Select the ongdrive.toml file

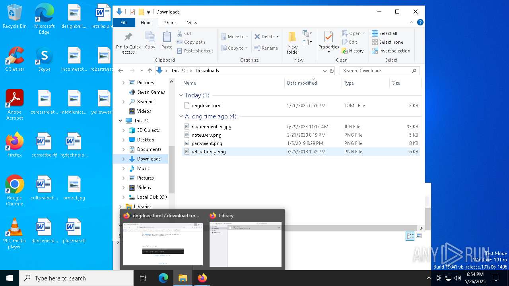[x=301, y=106]
